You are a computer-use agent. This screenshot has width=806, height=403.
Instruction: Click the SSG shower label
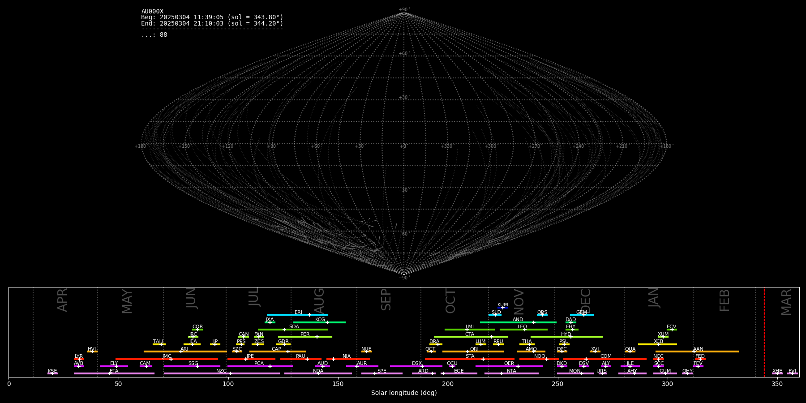193,364
